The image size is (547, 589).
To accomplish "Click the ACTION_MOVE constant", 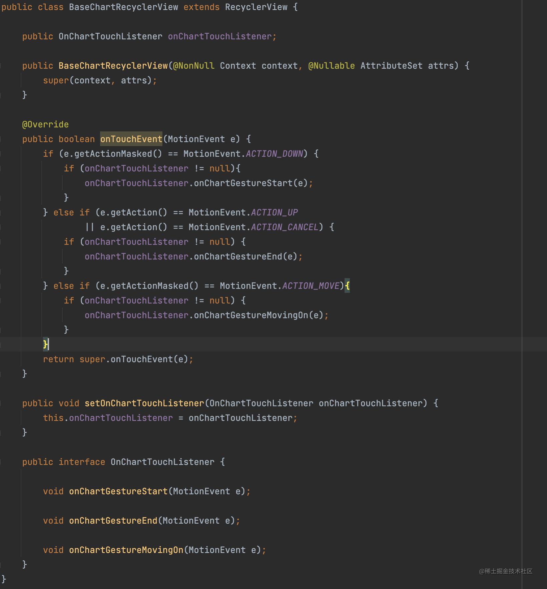I will click(311, 286).
